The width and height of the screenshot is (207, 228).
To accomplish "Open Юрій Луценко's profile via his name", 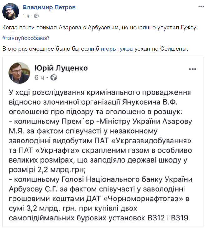I will pyautogui.click(x=61, y=68).
